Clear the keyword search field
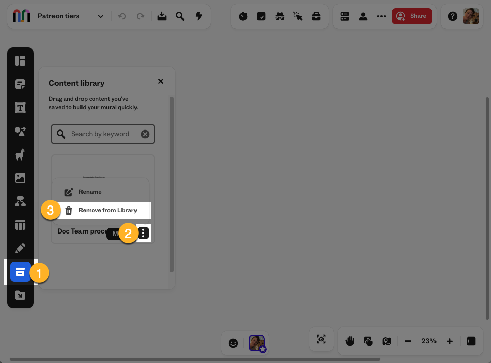The width and height of the screenshot is (491, 363). 145,134
